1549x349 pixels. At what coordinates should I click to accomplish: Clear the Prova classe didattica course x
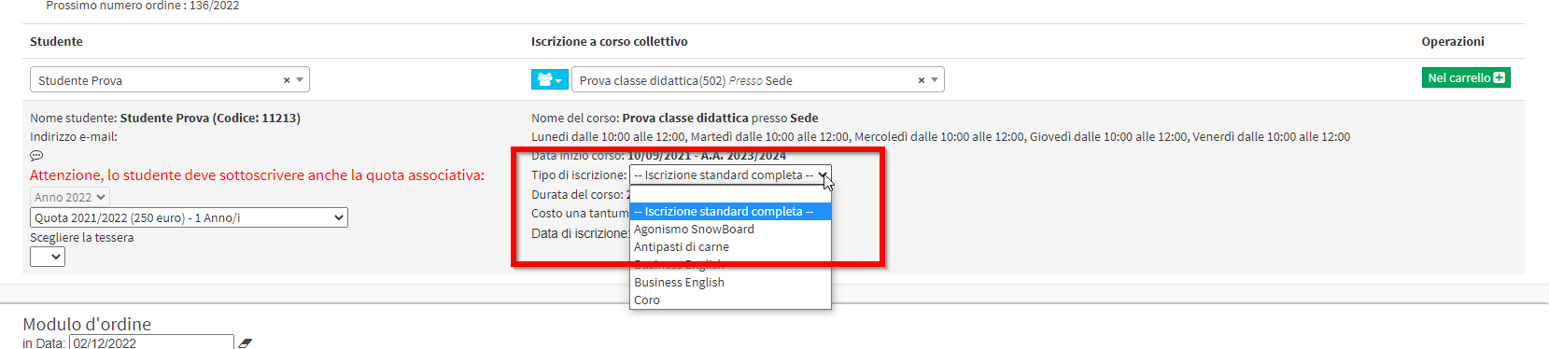[922, 80]
